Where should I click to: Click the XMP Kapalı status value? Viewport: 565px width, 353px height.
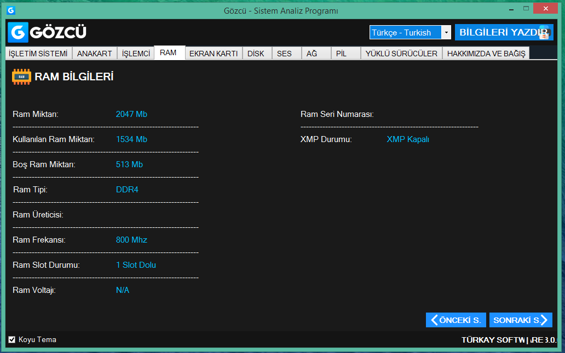[x=408, y=139]
